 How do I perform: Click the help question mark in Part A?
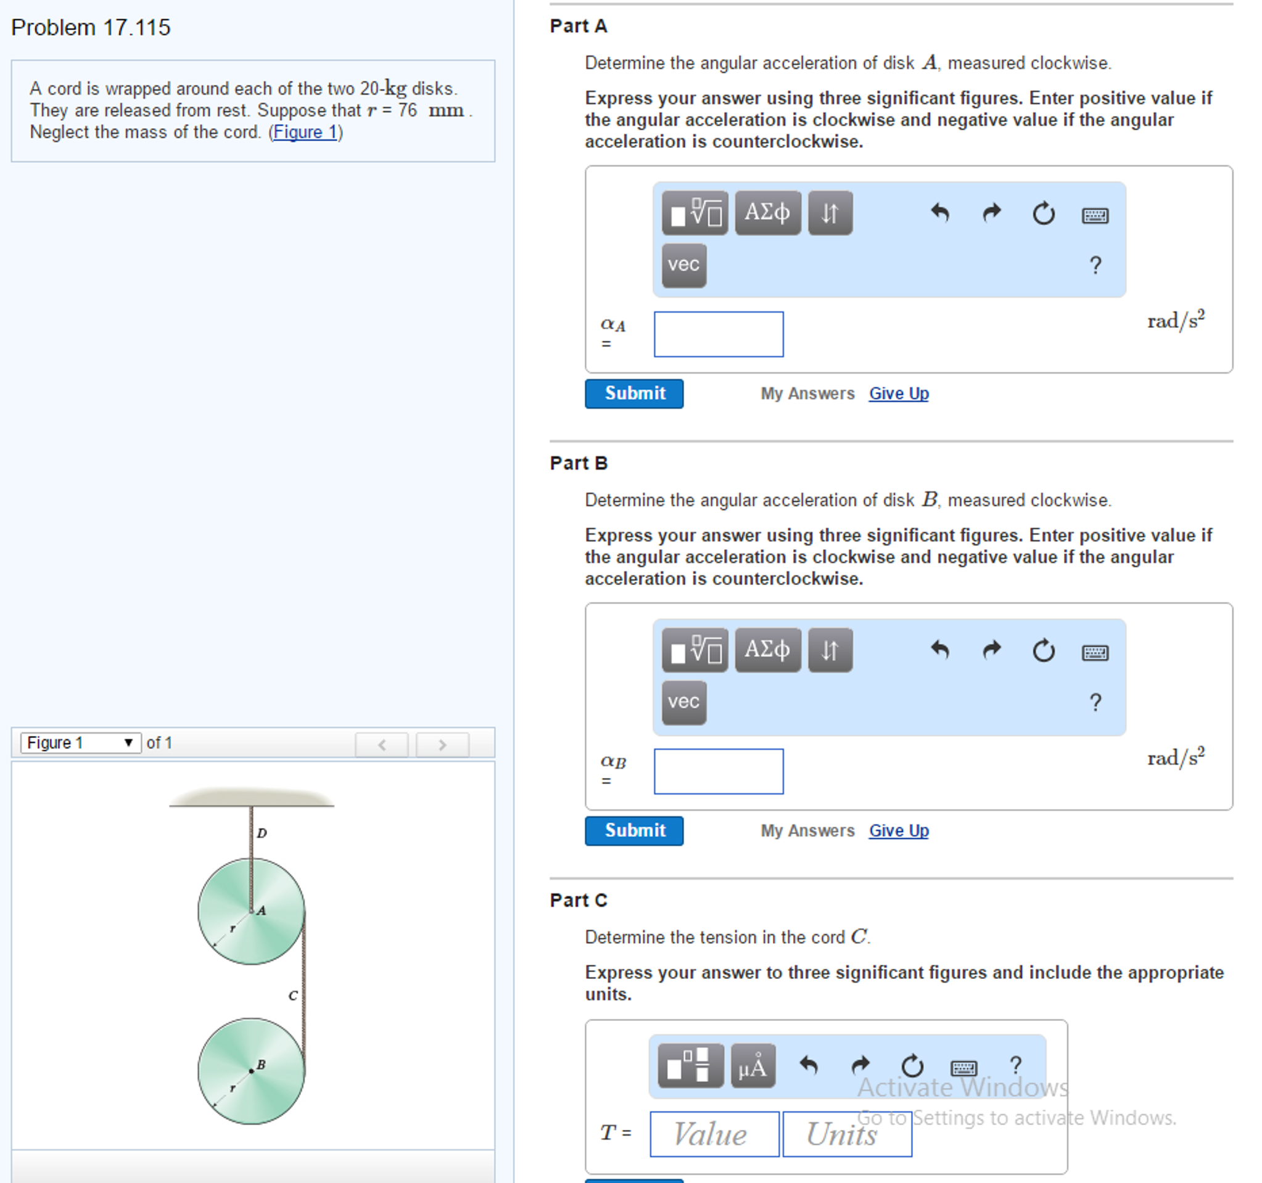pos(1095,265)
